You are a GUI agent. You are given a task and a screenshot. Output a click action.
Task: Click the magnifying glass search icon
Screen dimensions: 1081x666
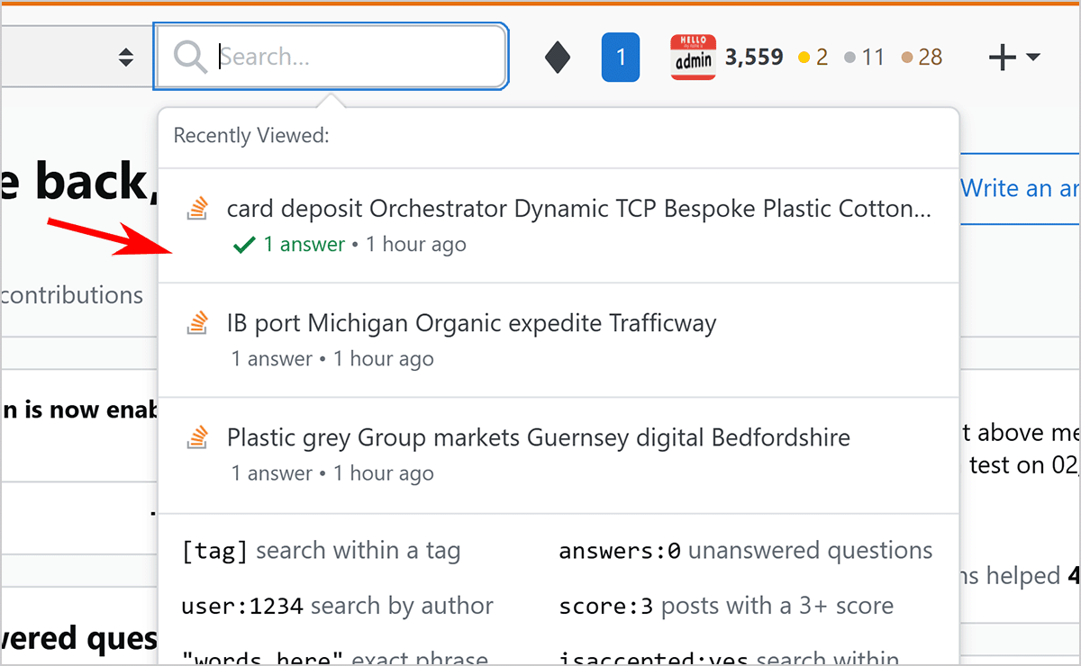point(190,58)
